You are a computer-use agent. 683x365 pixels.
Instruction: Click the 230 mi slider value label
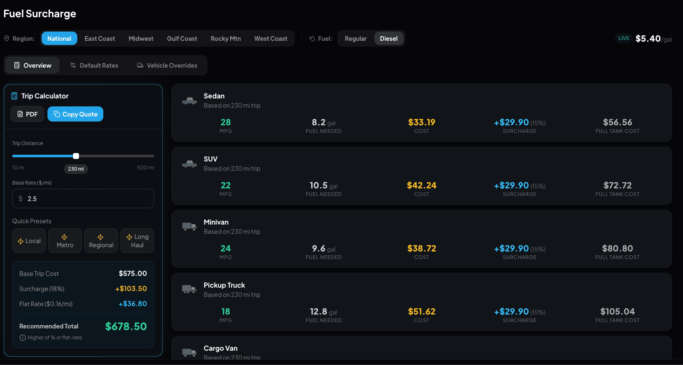click(76, 169)
